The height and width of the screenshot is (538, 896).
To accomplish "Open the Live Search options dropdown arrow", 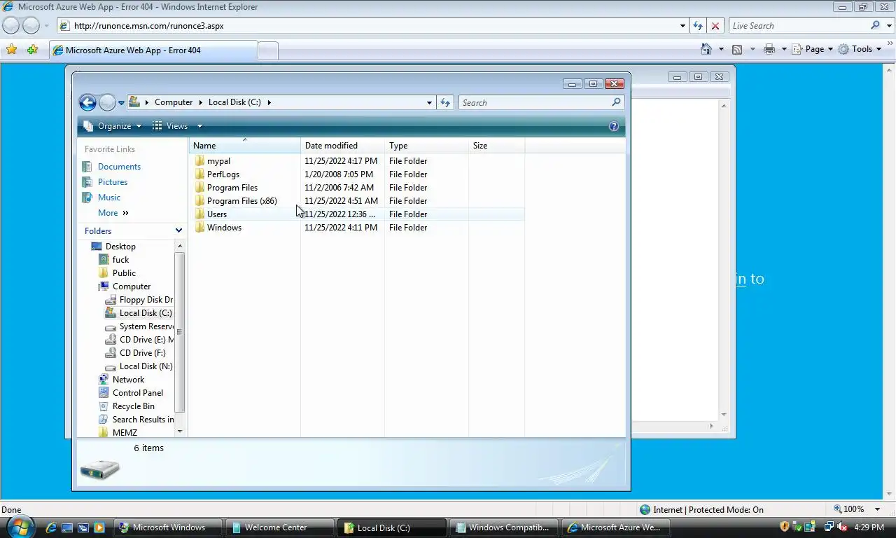I will 888,26.
